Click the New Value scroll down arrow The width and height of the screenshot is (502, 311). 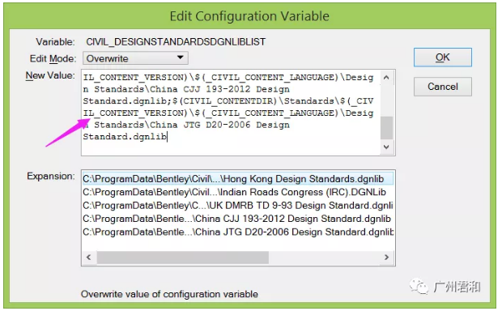click(x=386, y=147)
